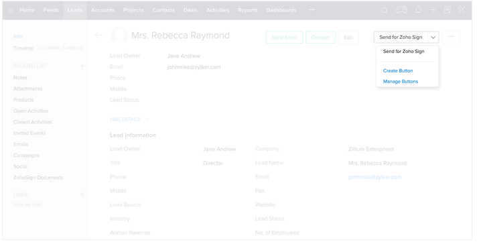Open the Dashboards tab
This screenshot has height=242, width=477.
(281, 10)
